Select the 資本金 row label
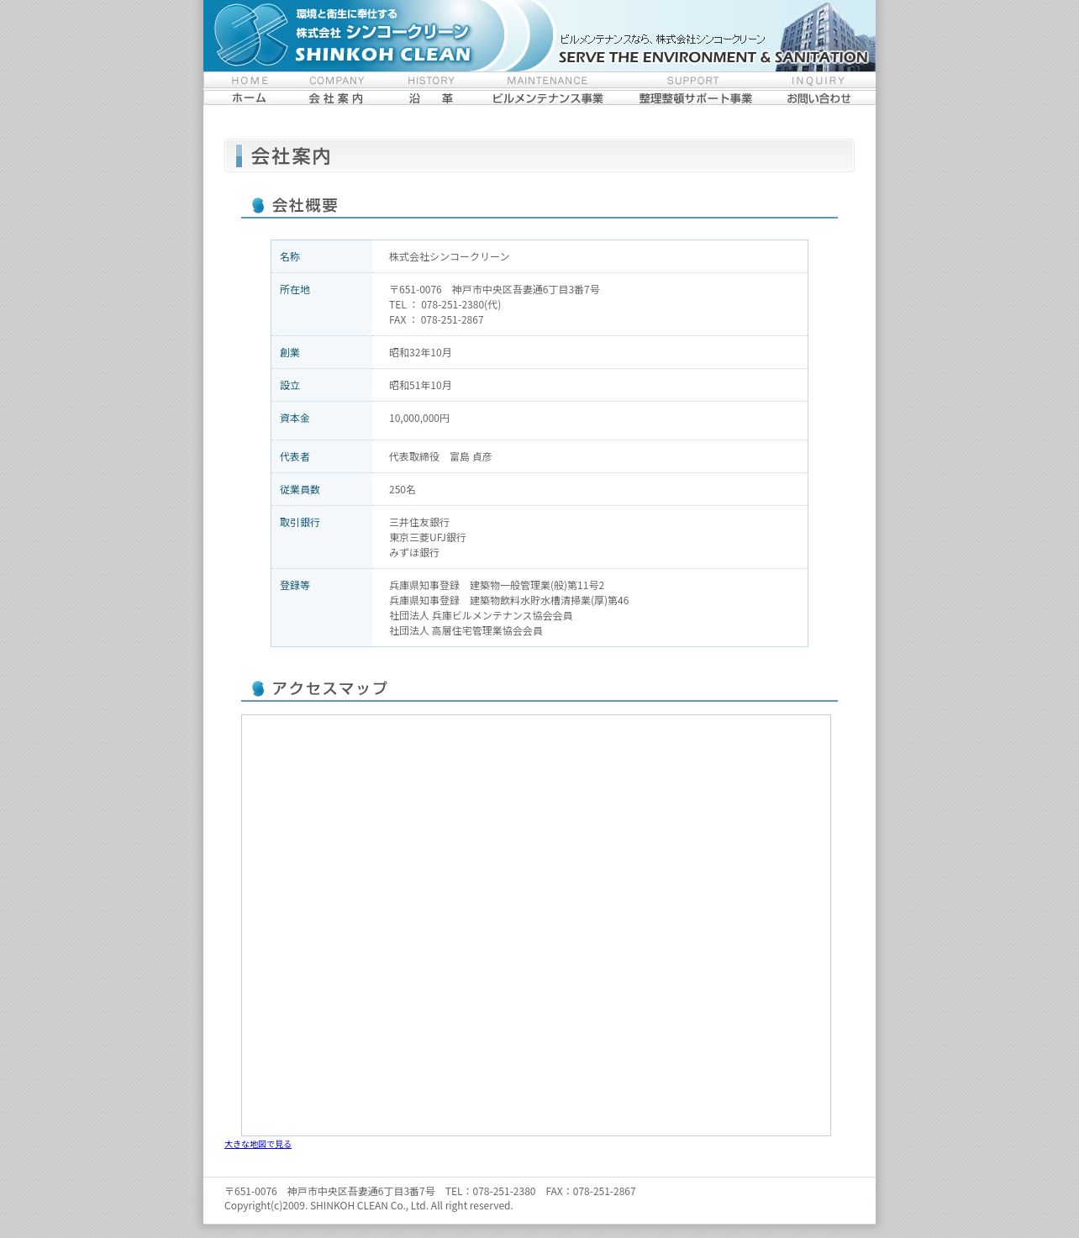The height and width of the screenshot is (1238, 1079). tap(295, 418)
